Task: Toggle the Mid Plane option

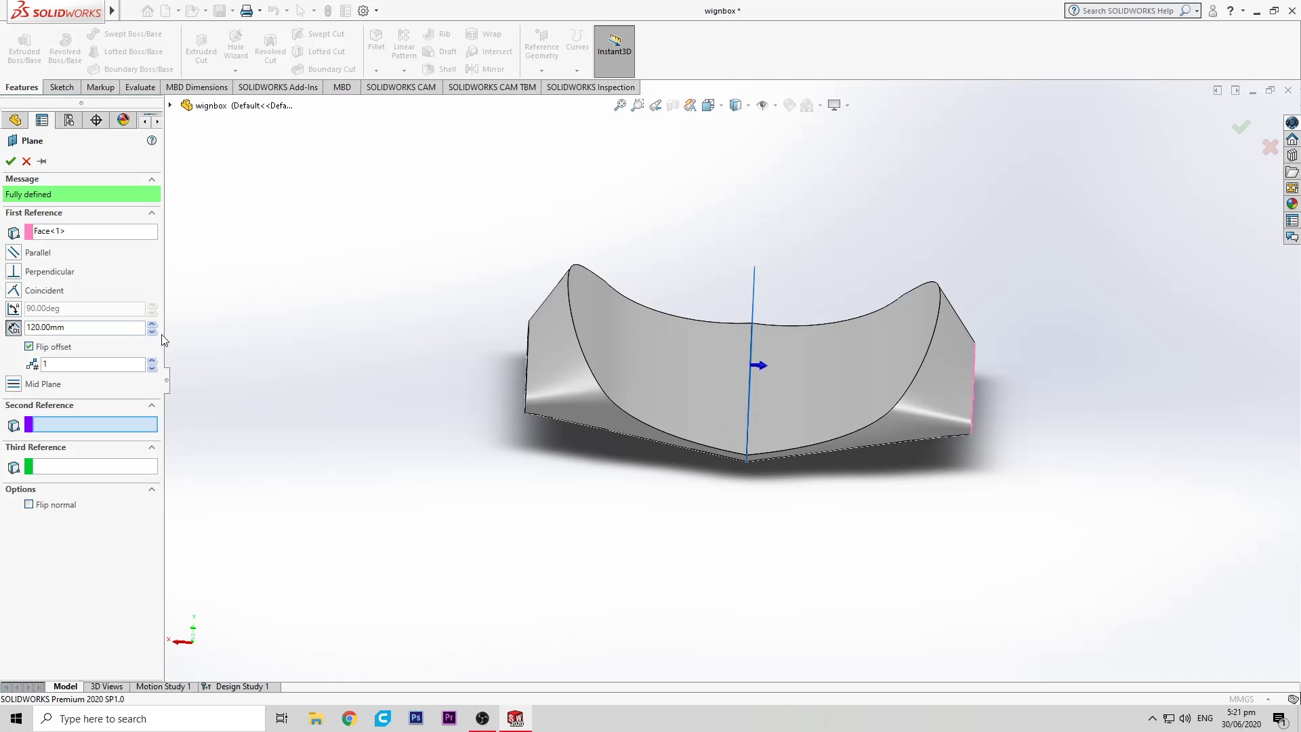Action: click(13, 384)
